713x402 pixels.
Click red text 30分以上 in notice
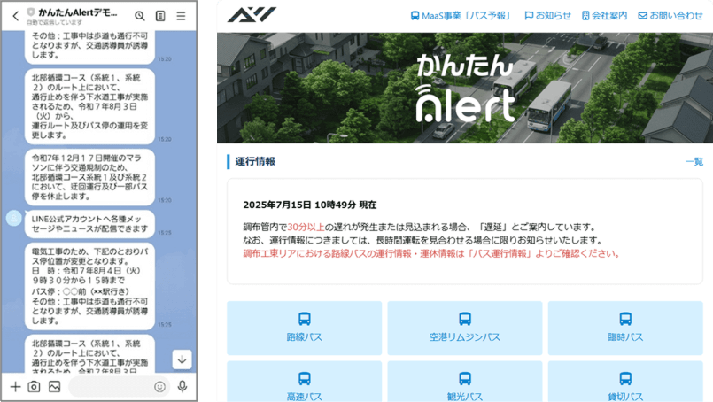pos(306,227)
